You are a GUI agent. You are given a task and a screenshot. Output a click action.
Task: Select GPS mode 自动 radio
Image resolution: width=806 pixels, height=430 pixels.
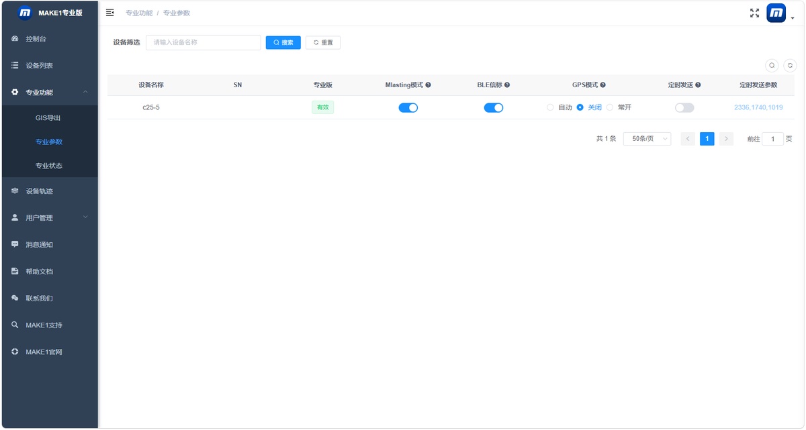click(551, 107)
